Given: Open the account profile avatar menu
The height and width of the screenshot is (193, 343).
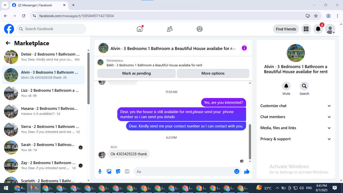Looking at the screenshot, I should point(330,29).
